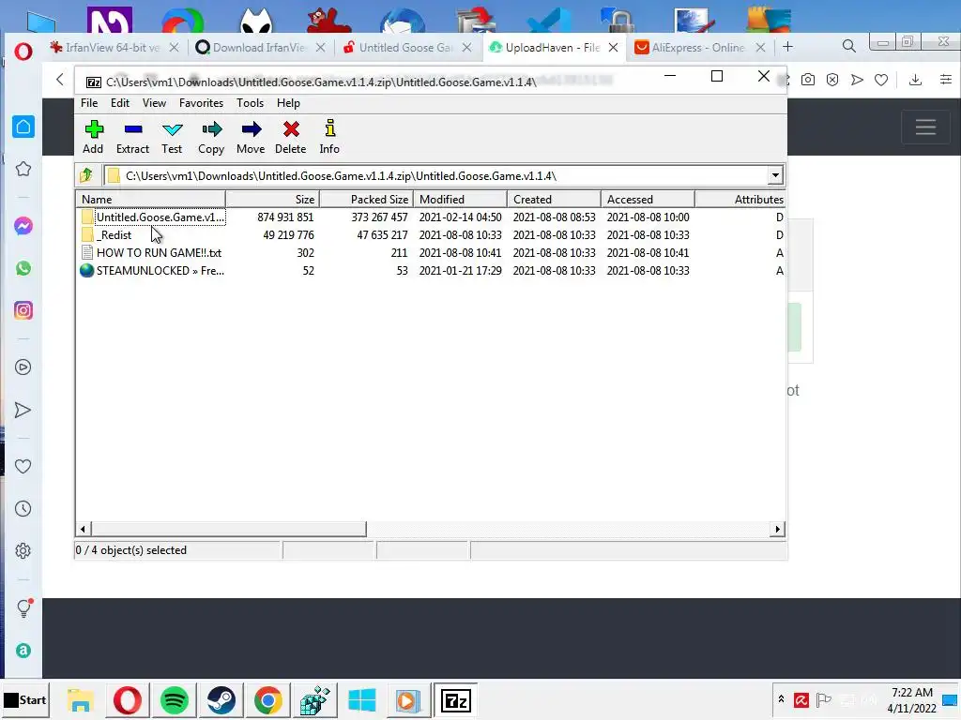Sort by Packed Size column
Screen dimensions: 961x720
tap(367, 199)
